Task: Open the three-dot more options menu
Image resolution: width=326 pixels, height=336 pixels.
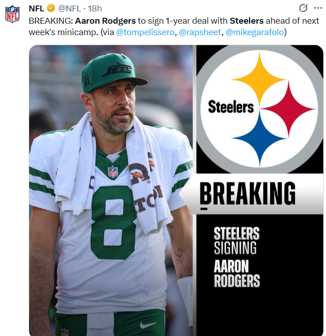Action: 318,8
